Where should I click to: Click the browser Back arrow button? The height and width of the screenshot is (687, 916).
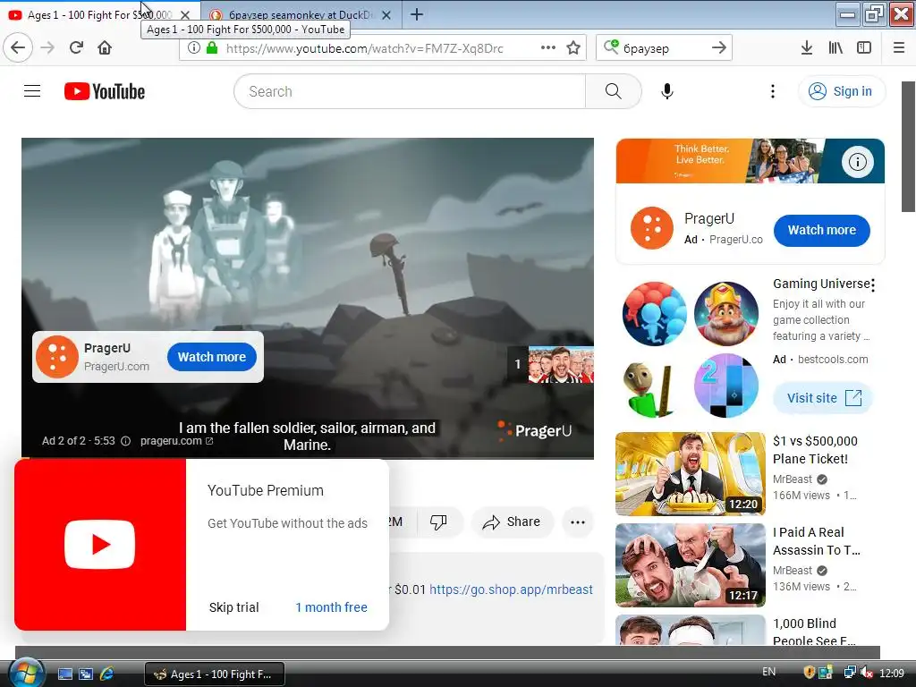click(18, 47)
